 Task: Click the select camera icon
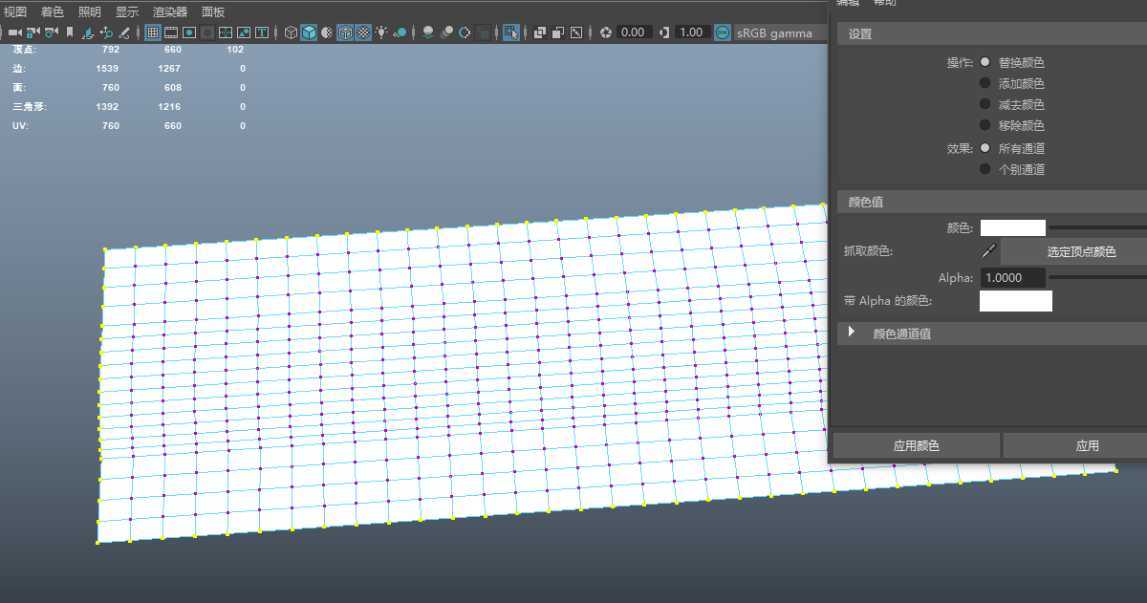point(14,32)
